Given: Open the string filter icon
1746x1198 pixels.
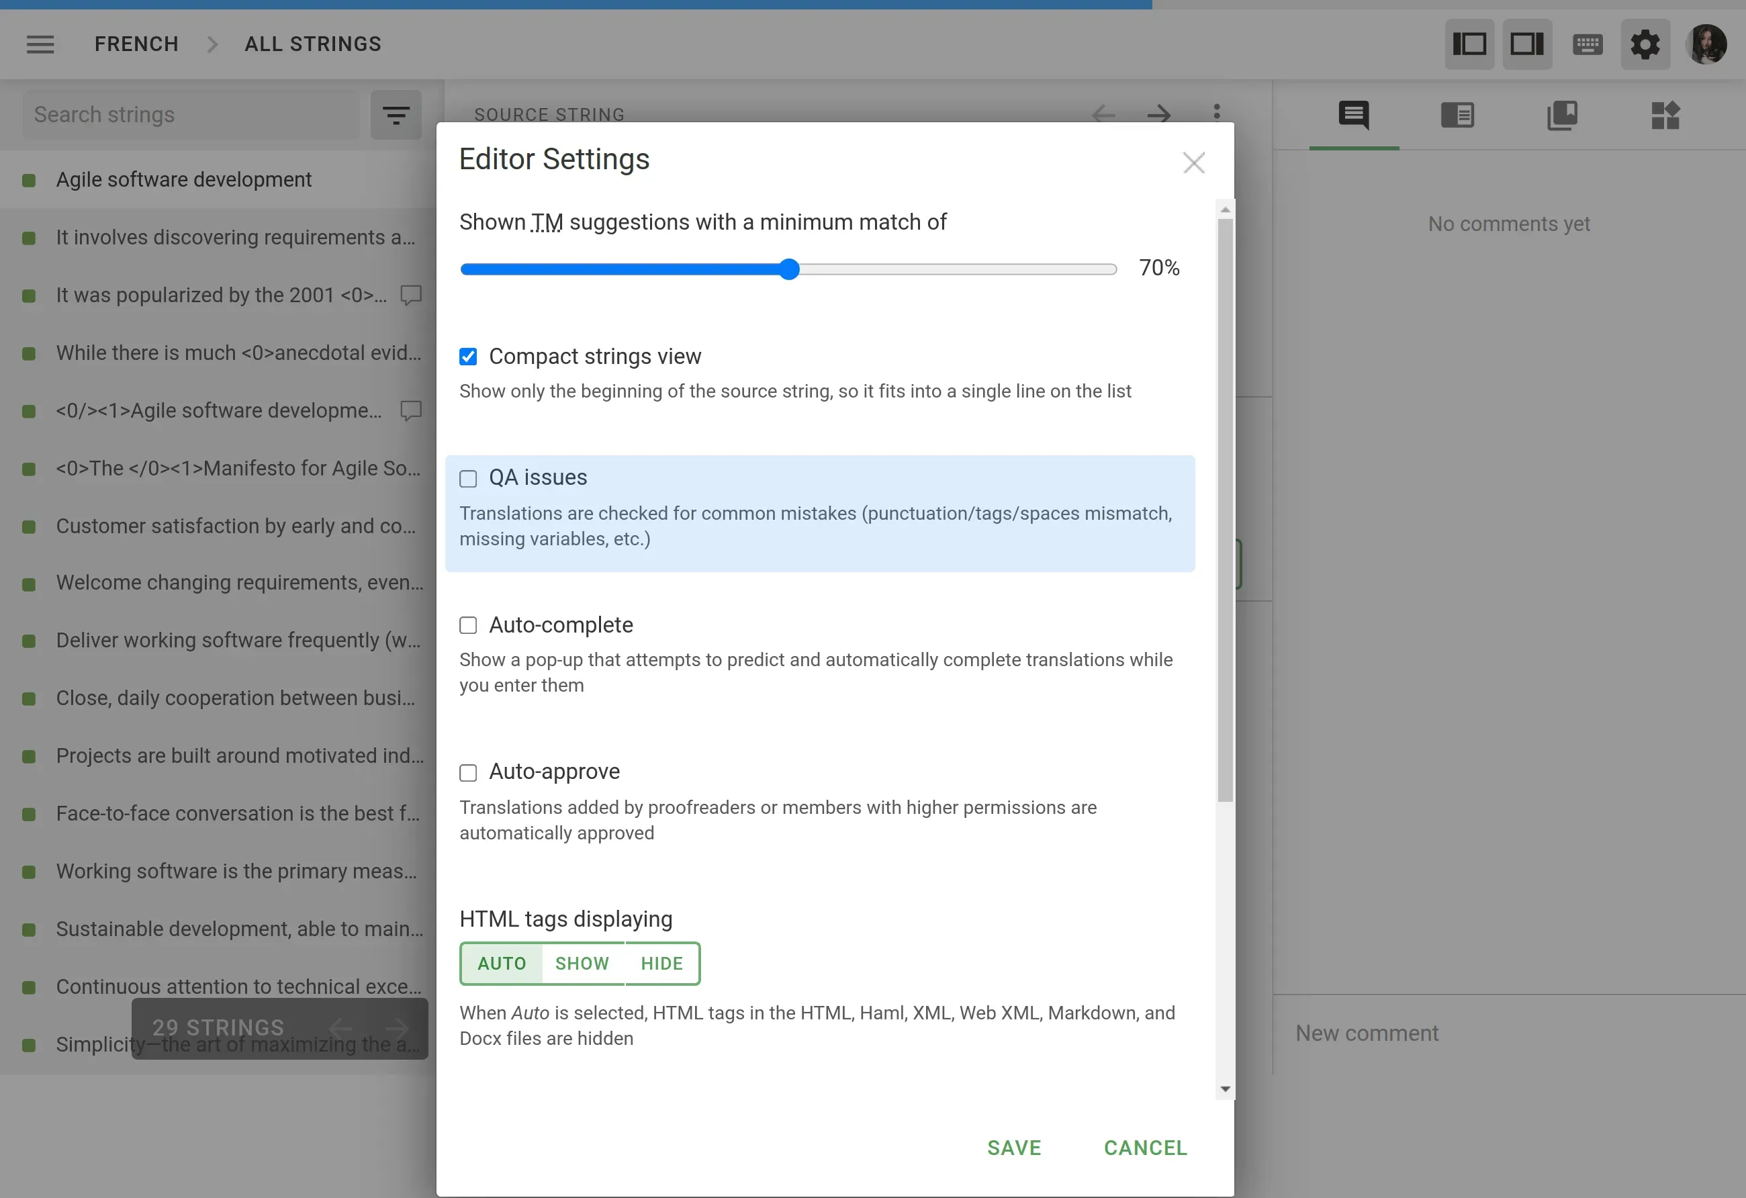Looking at the screenshot, I should click(x=396, y=114).
